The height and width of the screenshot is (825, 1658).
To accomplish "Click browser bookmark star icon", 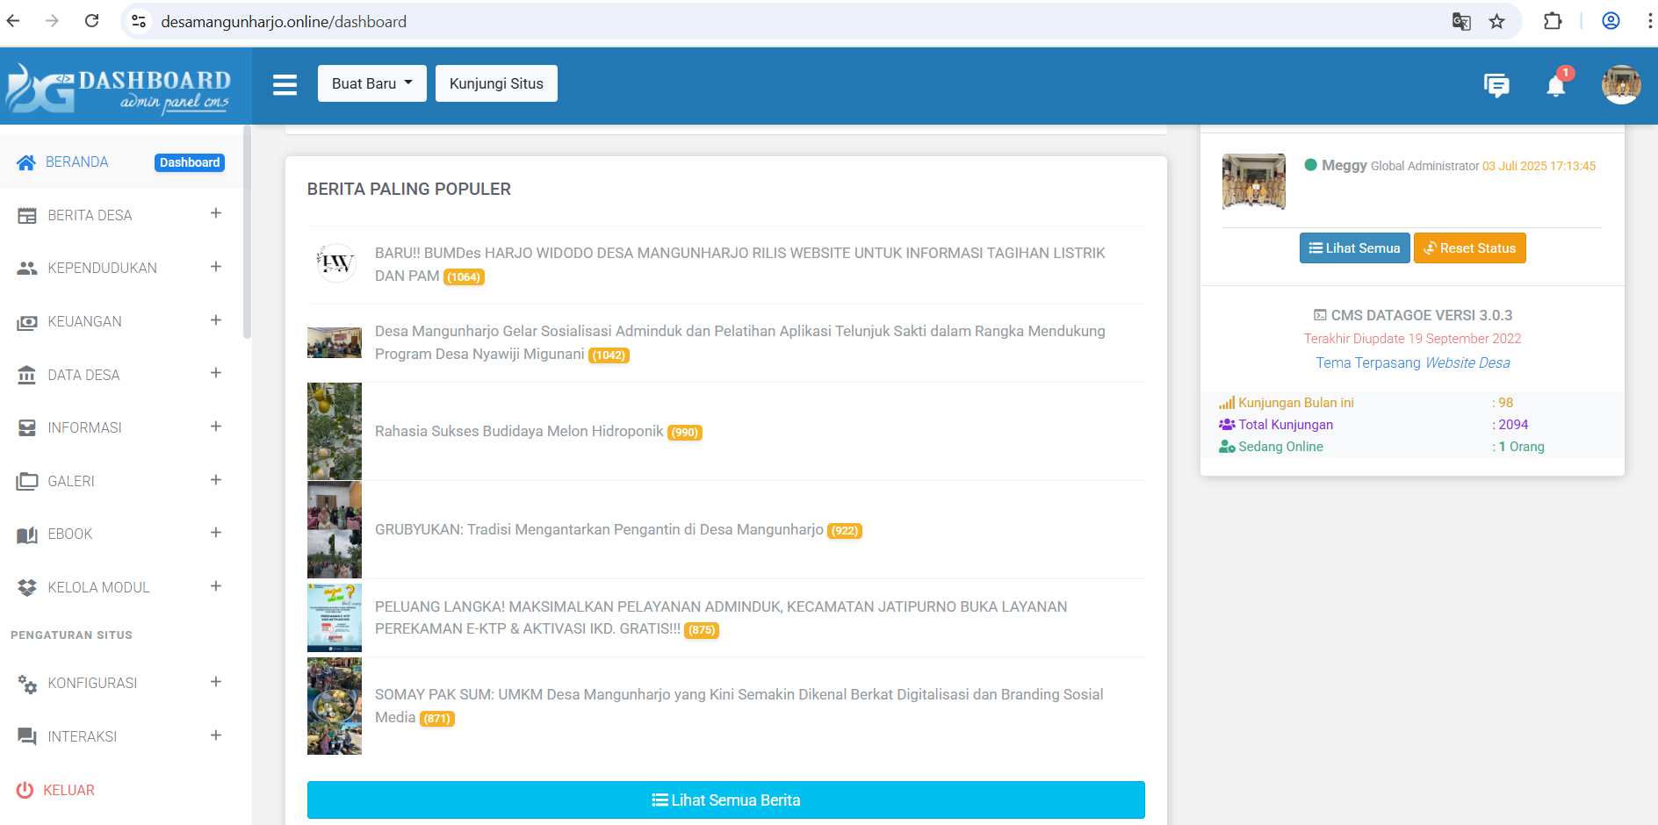I will click(1497, 22).
